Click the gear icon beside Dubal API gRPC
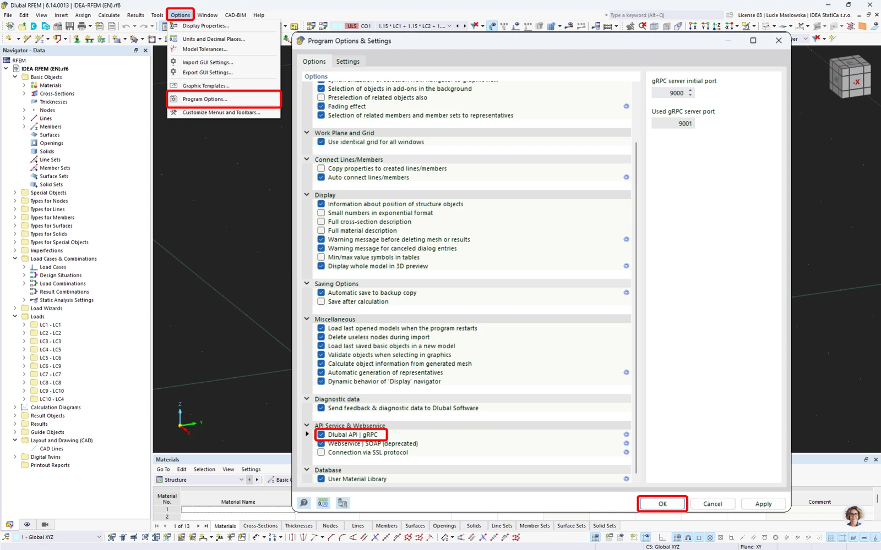 coord(626,435)
